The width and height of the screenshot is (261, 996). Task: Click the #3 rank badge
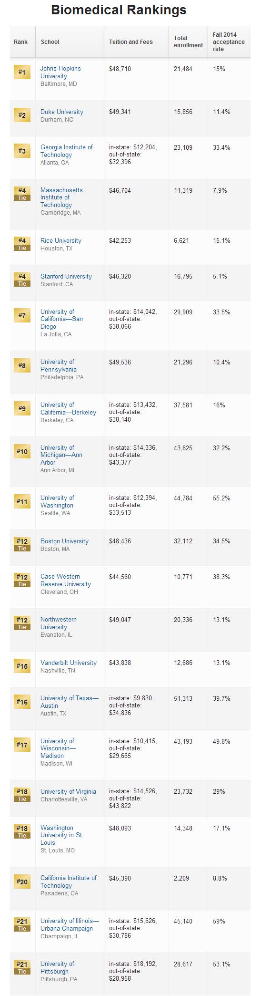[22, 151]
